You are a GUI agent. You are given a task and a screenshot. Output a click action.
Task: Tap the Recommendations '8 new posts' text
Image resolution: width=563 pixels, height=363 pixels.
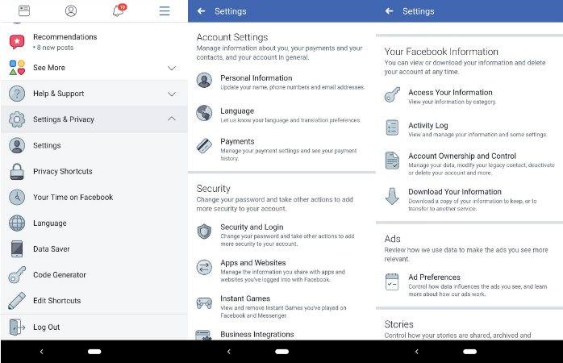[x=55, y=48]
